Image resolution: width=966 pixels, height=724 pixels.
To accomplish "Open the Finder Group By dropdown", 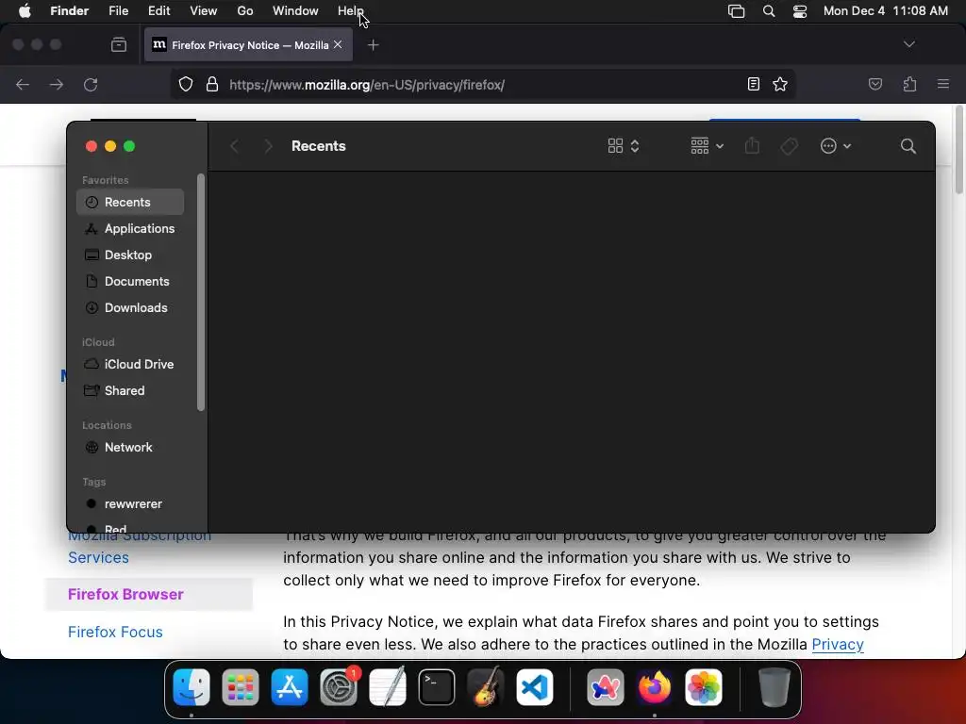I will (708, 146).
